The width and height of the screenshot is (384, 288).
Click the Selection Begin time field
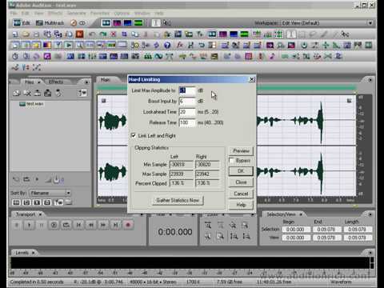[x=295, y=230]
